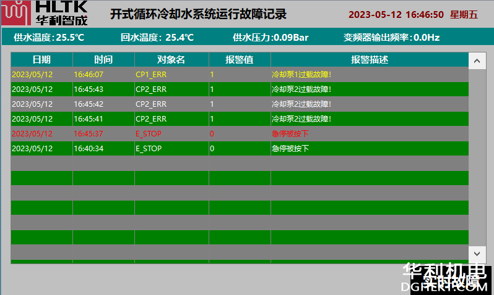Click the 报警描述 column header

coord(369,60)
